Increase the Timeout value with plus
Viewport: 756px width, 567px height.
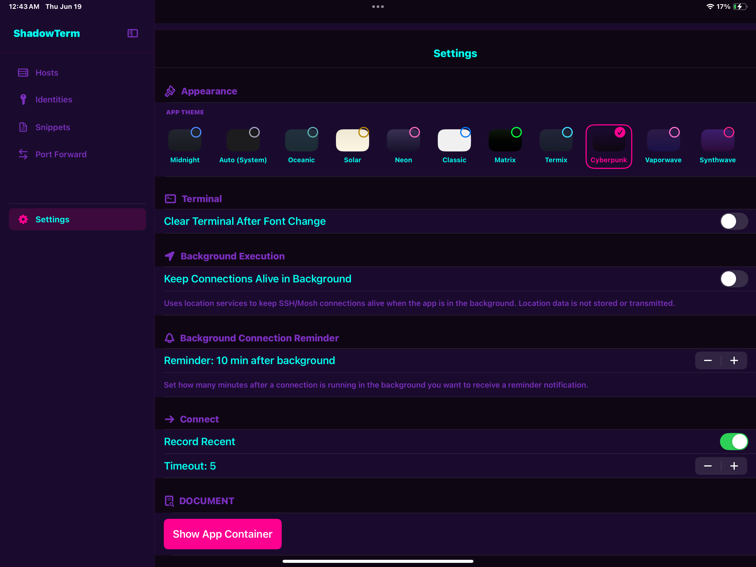pos(734,466)
